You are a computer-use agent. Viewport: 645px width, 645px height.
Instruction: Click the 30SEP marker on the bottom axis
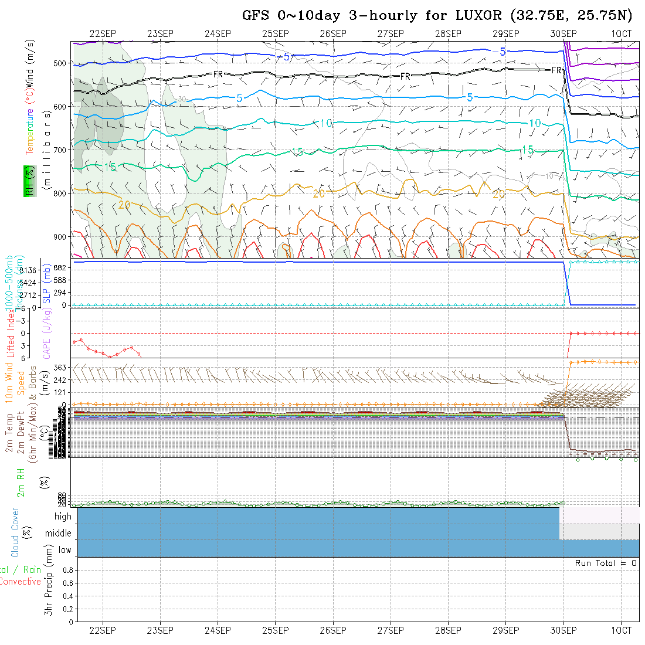tap(563, 630)
